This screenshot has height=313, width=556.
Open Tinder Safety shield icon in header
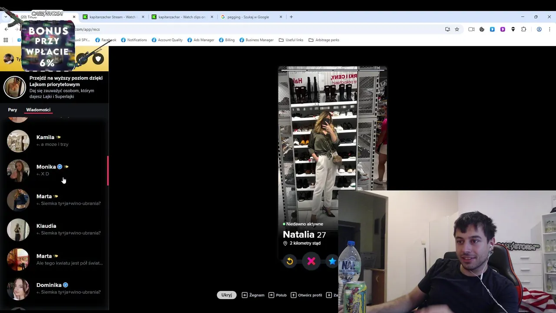coord(98,59)
